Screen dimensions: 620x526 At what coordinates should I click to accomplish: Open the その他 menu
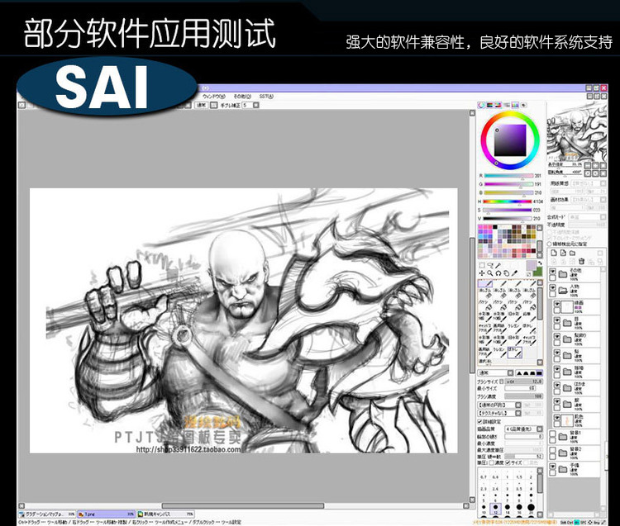pyautogui.click(x=241, y=97)
